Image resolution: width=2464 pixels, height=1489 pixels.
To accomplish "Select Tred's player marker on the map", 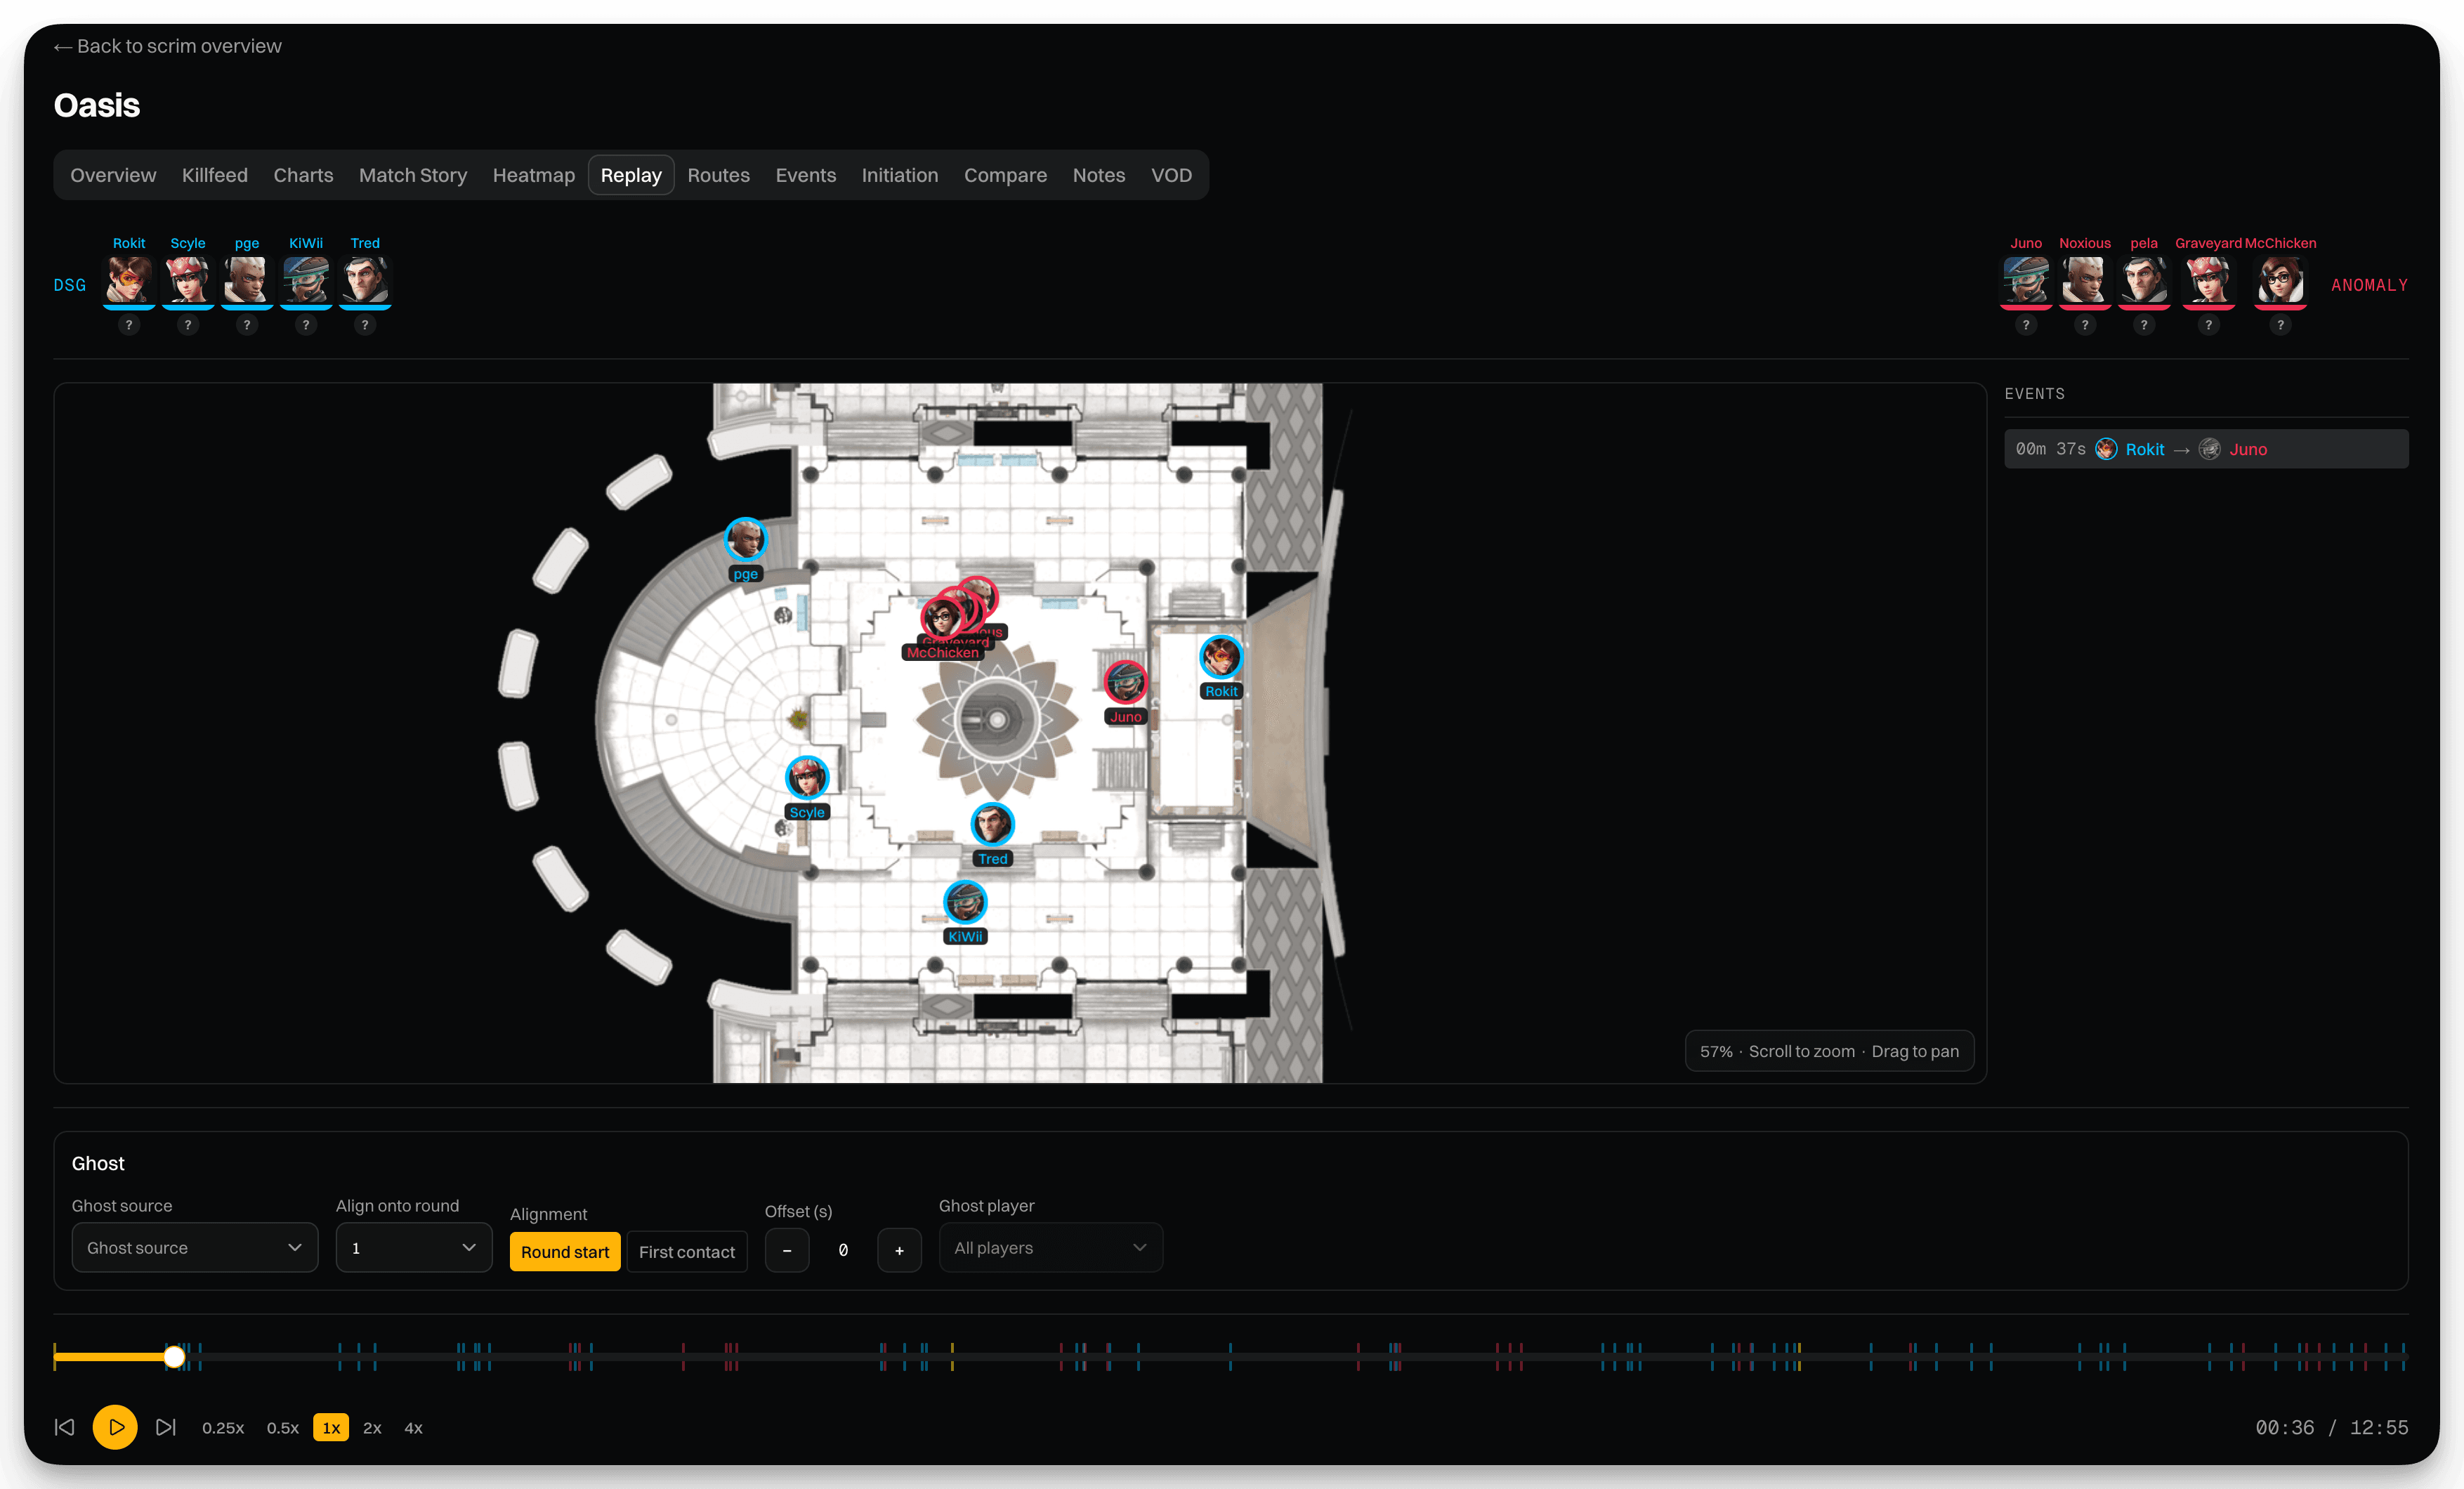I will click(992, 824).
